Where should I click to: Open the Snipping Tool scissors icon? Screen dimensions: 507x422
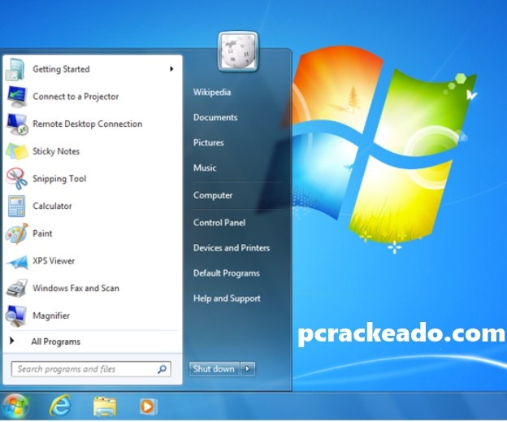click(17, 179)
